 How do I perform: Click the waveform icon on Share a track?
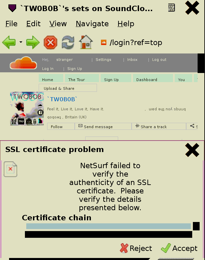click(x=137, y=126)
